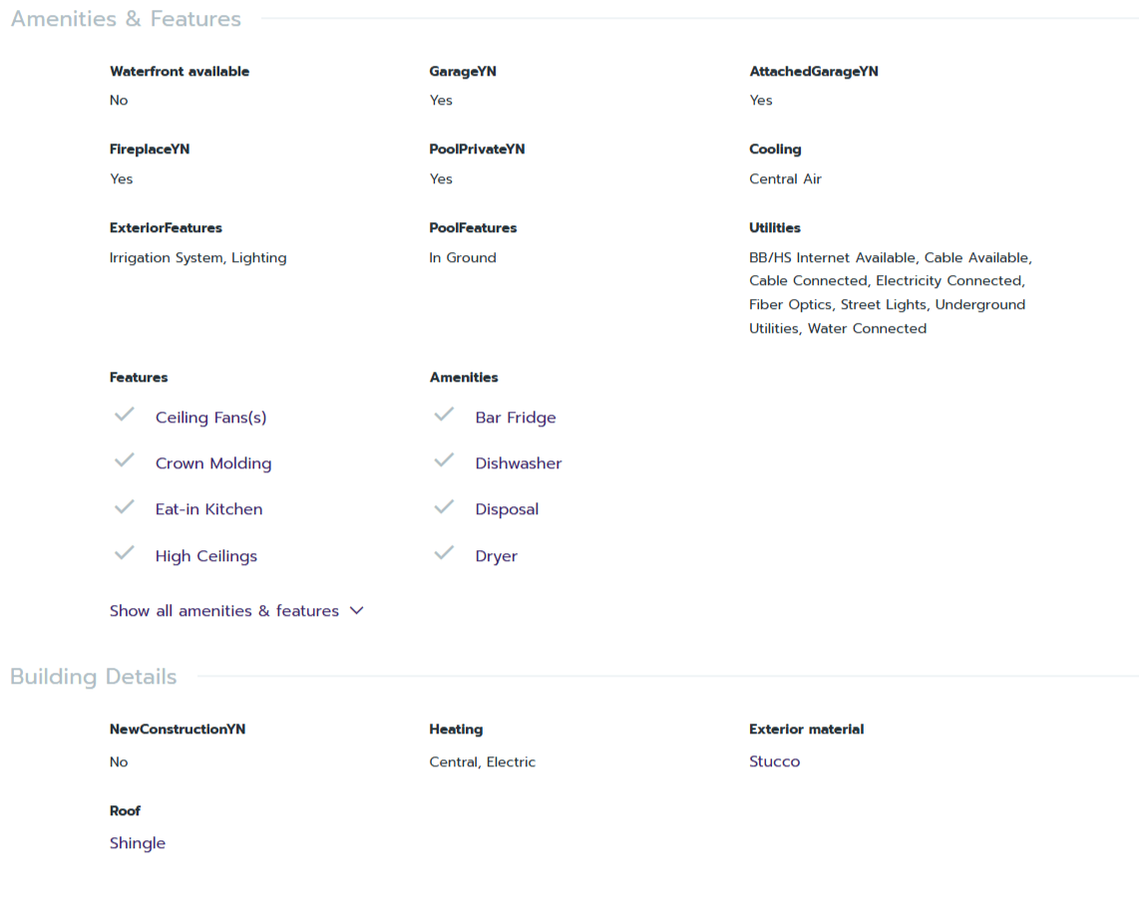The width and height of the screenshot is (1142, 908).
Task: Select the Ceiling Fans(s) feature link
Action: [211, 418]
